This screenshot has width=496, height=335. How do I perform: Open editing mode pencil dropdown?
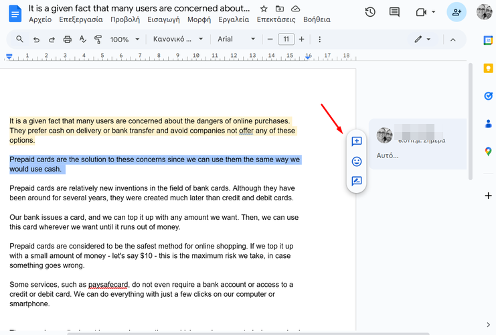422,40
